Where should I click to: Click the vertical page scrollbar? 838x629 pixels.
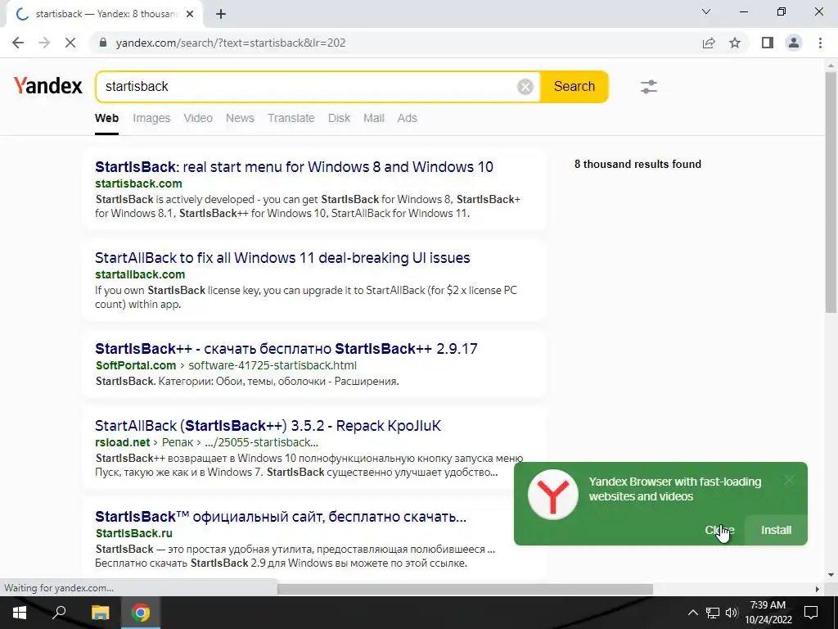[831, 192]
